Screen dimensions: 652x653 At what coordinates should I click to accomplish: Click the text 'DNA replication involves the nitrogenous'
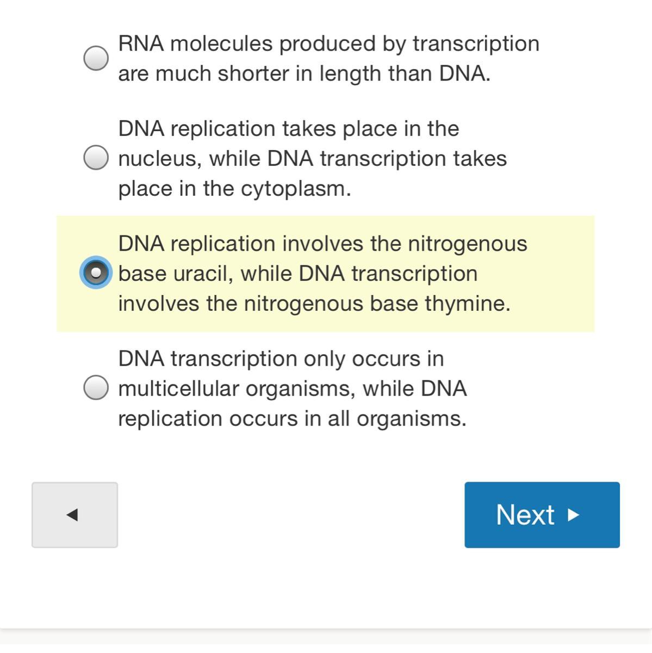click(322, 244)
